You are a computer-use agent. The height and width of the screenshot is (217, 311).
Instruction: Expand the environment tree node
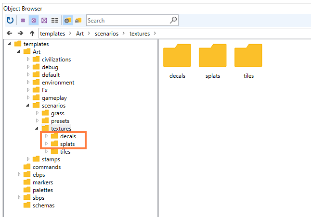pyautogui.click(x=28, y=82)
